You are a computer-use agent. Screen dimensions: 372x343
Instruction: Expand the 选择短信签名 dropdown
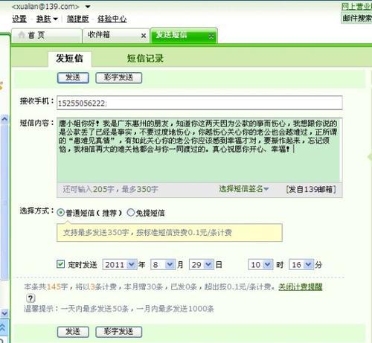tap(243, 189)
